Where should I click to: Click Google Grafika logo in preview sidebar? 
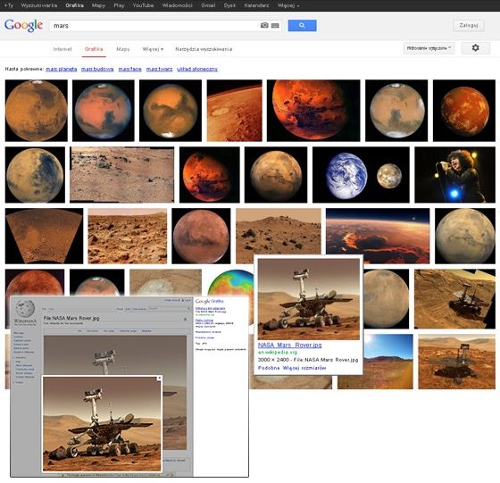(x=209, y=301)
